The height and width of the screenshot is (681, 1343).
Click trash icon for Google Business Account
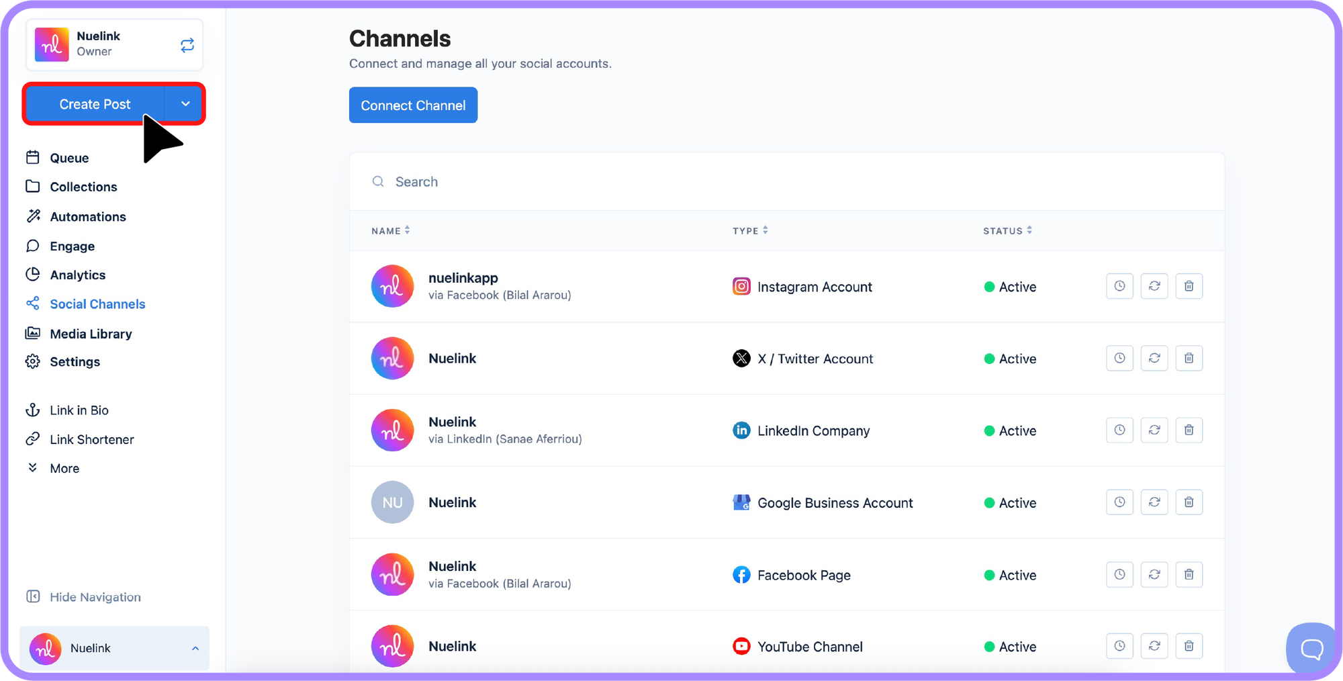1189,502
